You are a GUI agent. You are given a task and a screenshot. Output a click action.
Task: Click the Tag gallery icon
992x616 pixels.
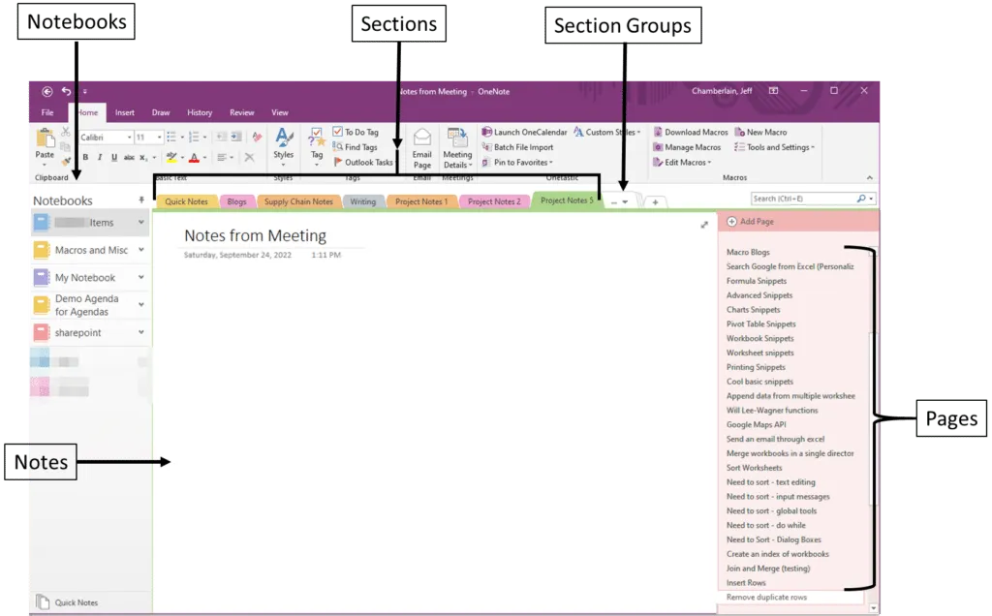pos(317,138)
